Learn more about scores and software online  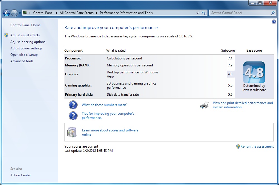coord(110,132)
